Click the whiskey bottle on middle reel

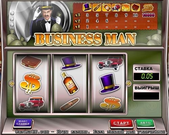tap(70, 83)
